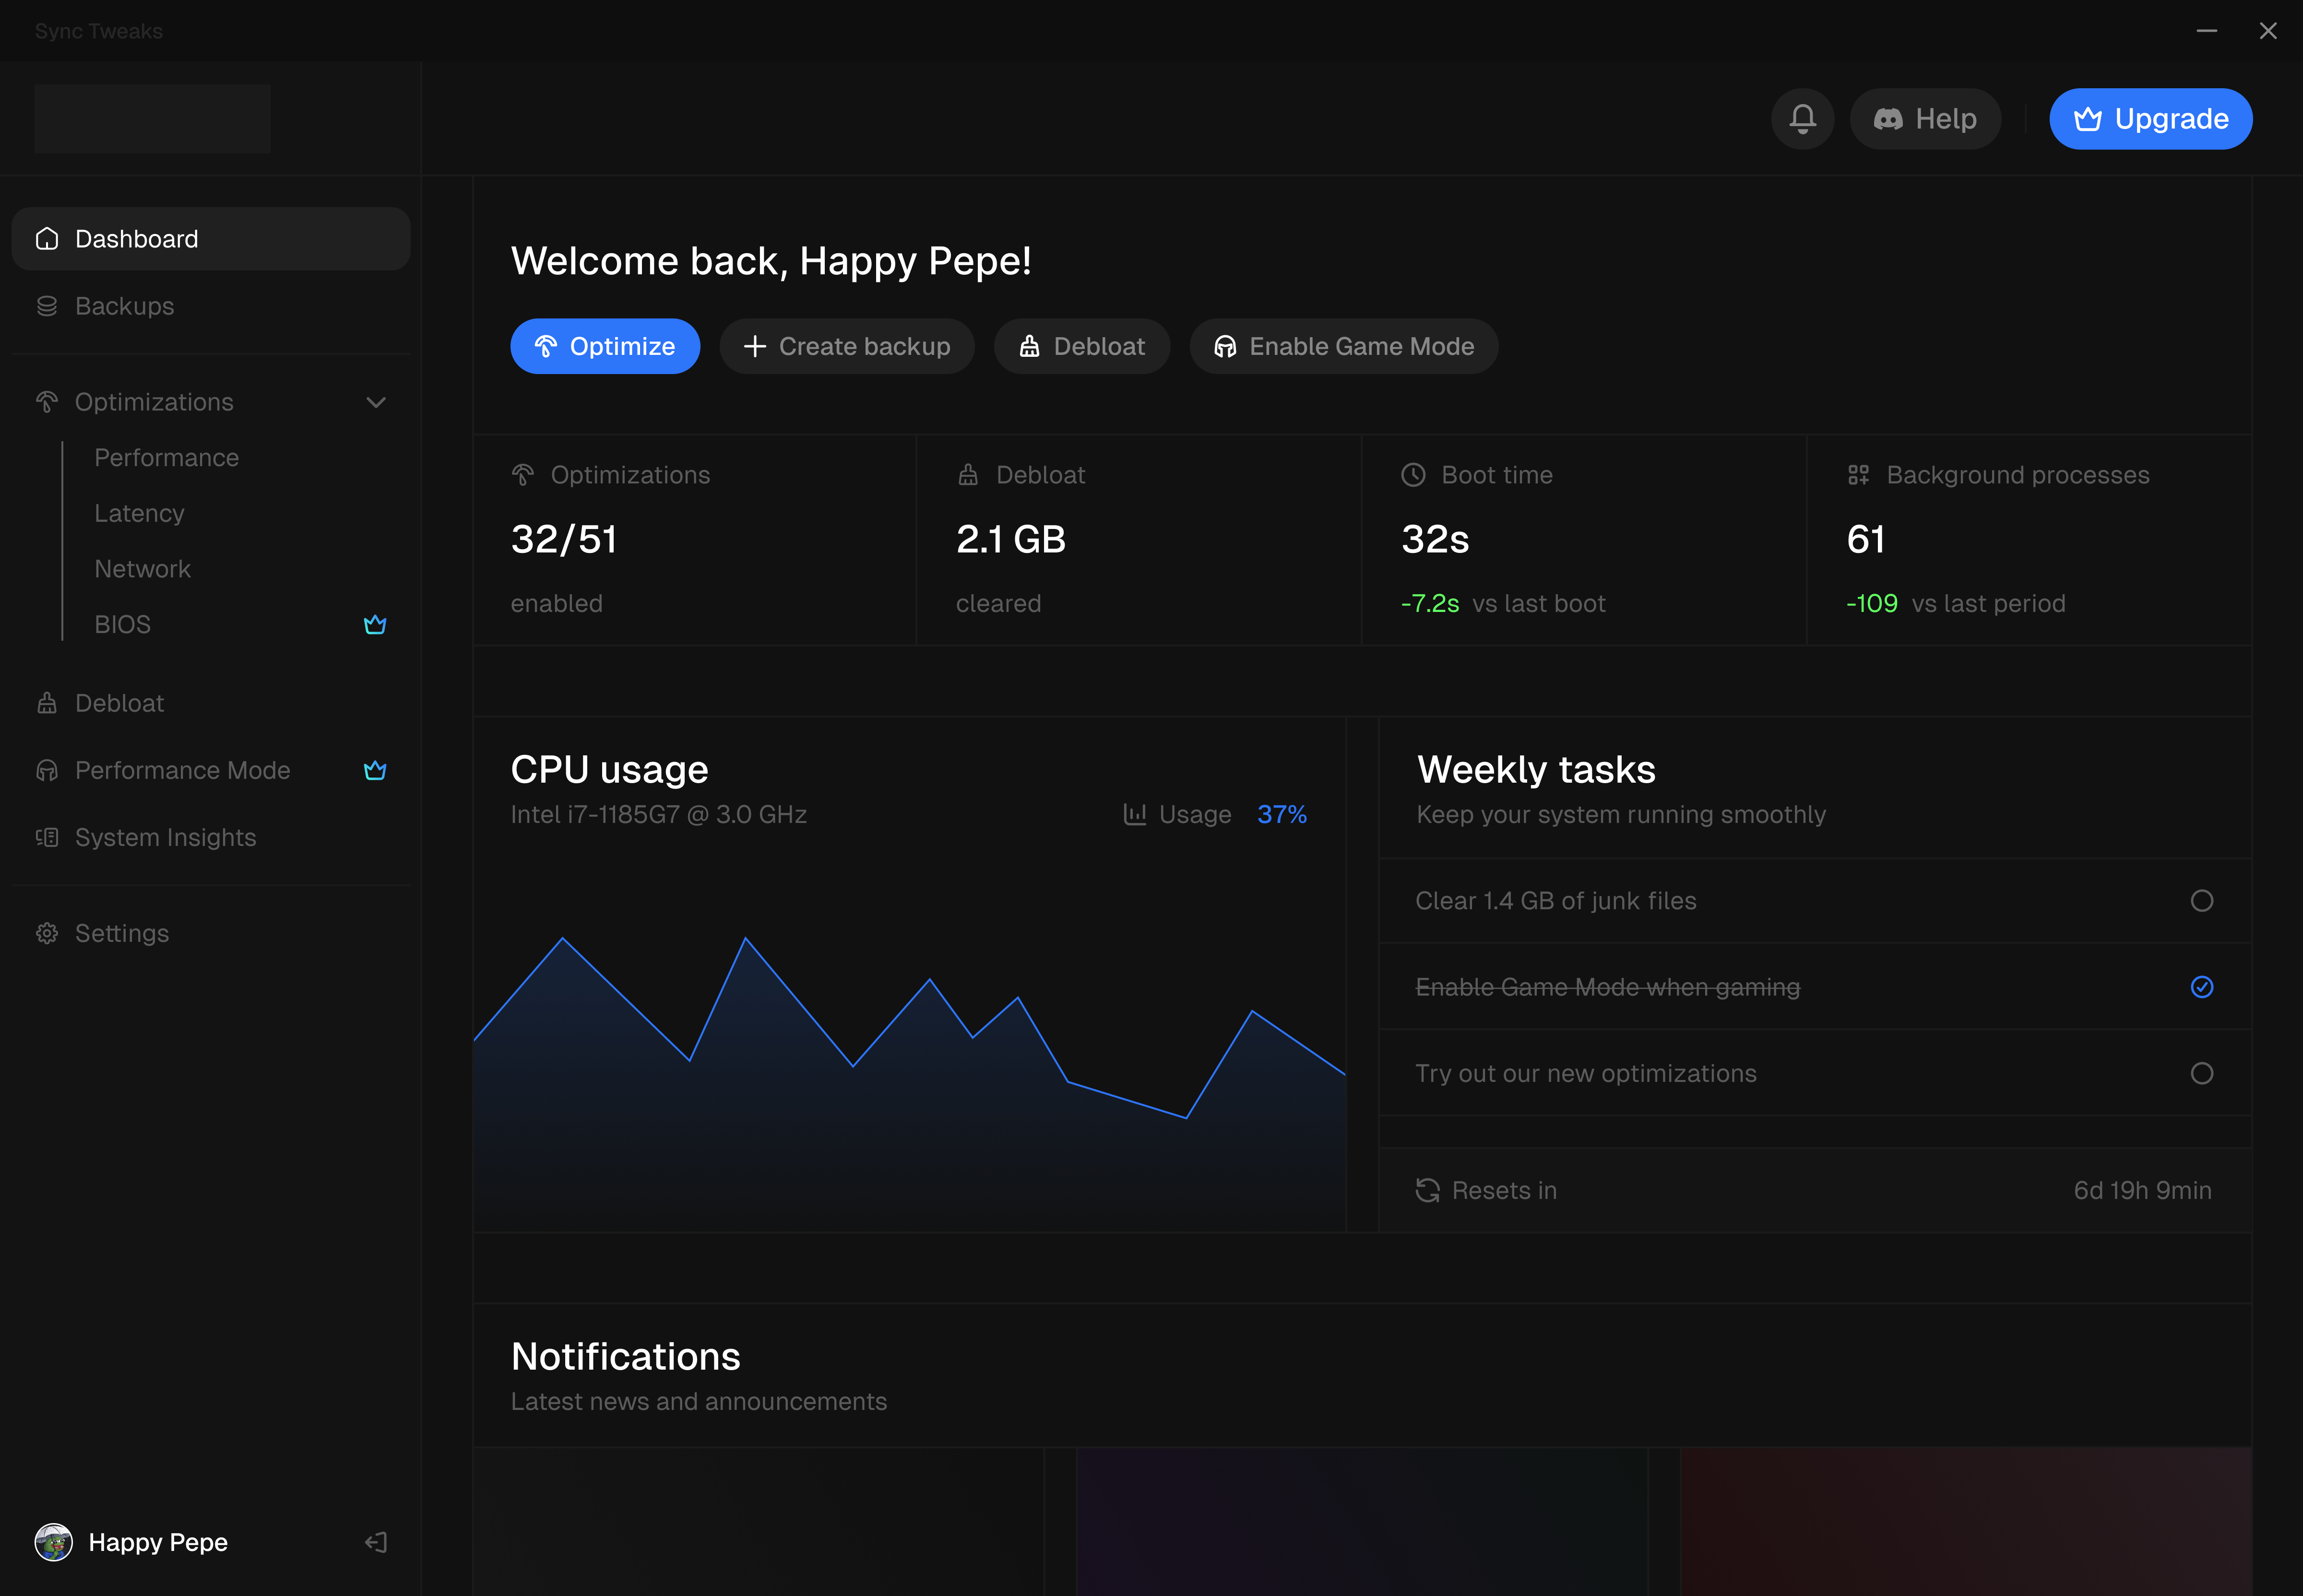The height and width of the screenshot is (1596, 2303).
Task: Mark Try out our new optimizations done
Action: pos(2201,1073)
